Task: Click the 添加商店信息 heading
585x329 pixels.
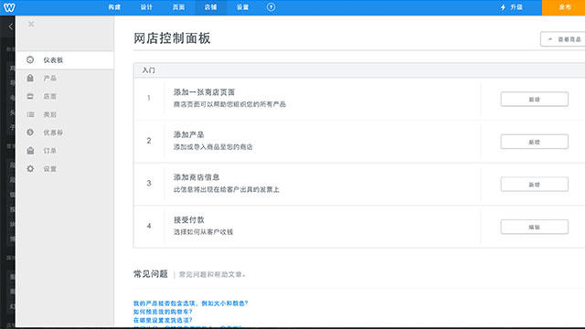Action: click(x=197, y=177)
